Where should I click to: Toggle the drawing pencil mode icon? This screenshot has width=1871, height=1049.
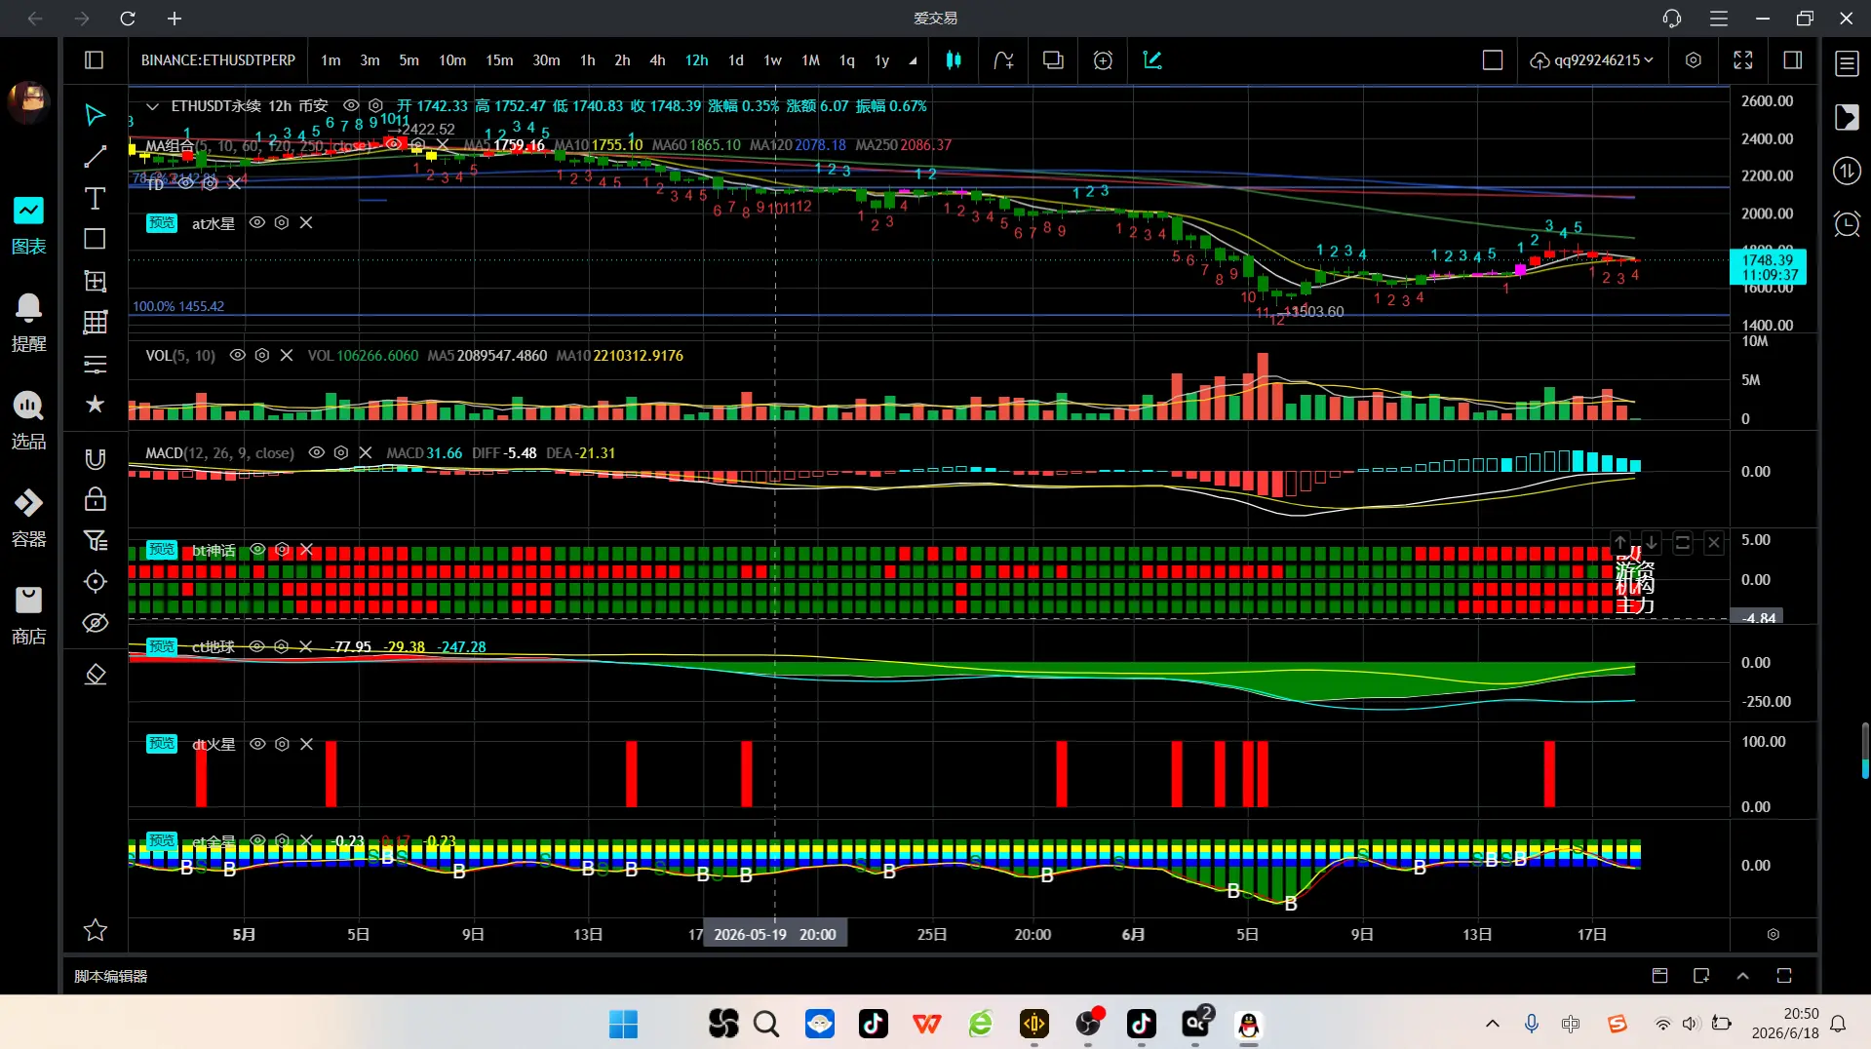1152,60
